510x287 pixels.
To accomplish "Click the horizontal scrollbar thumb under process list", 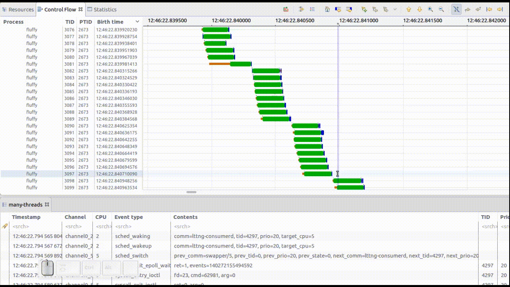I will [x=191, y=192].
